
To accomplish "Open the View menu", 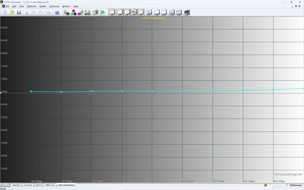I will point(22,6).
